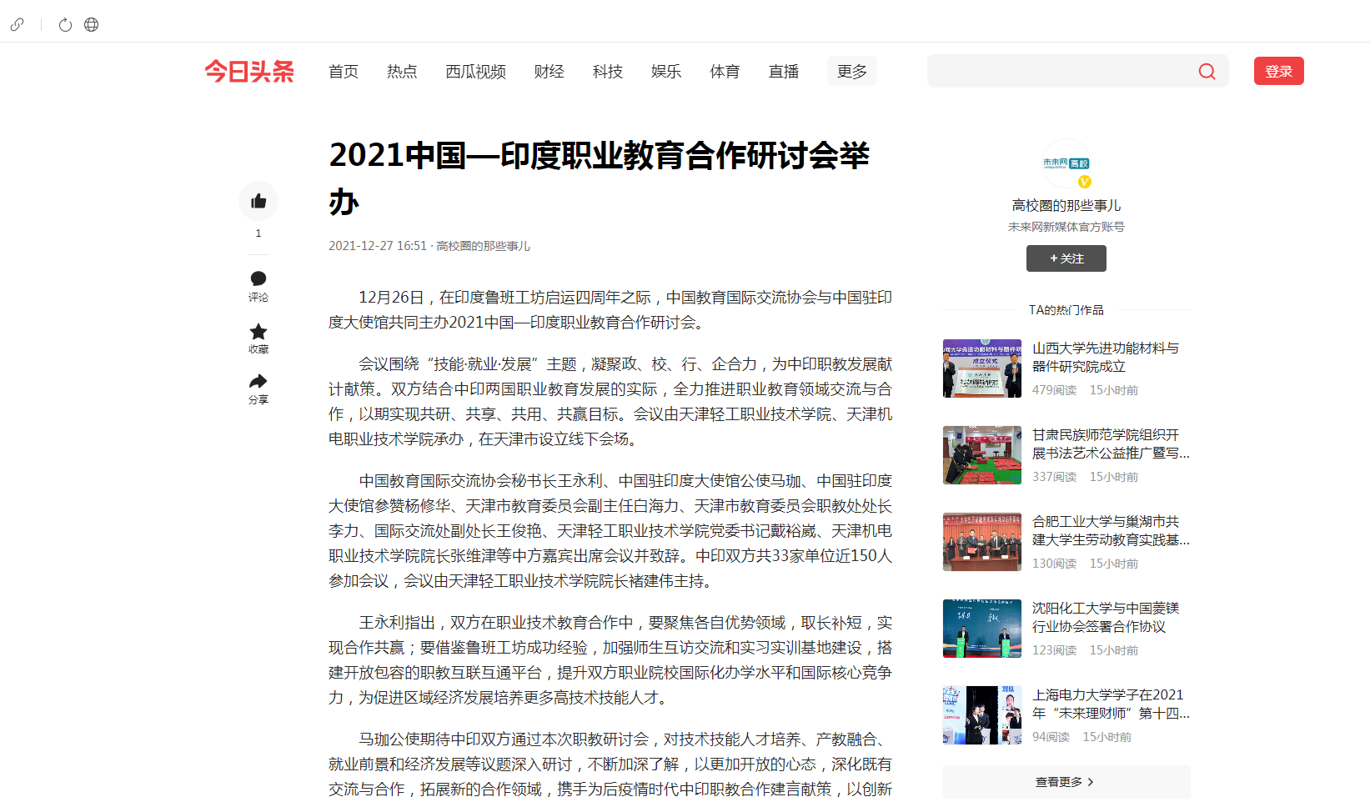
Task: Click the browser reload icon
Action: [x=65, y=25]
